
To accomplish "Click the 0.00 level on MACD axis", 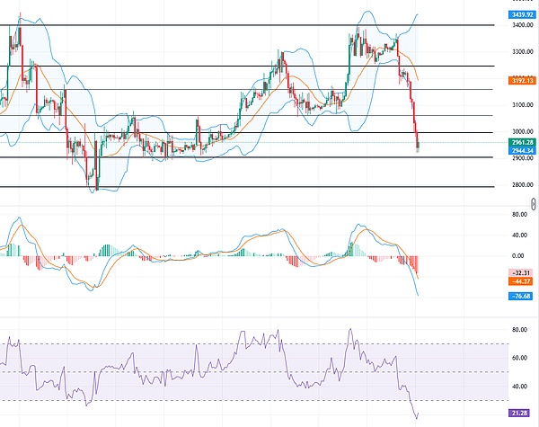I will click(518, 255).
